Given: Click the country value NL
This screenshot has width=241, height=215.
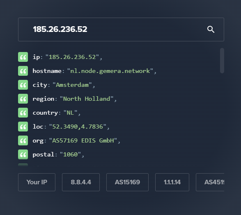Looking at the screenshot, I should pyautogui.click(x=70, y=113).
